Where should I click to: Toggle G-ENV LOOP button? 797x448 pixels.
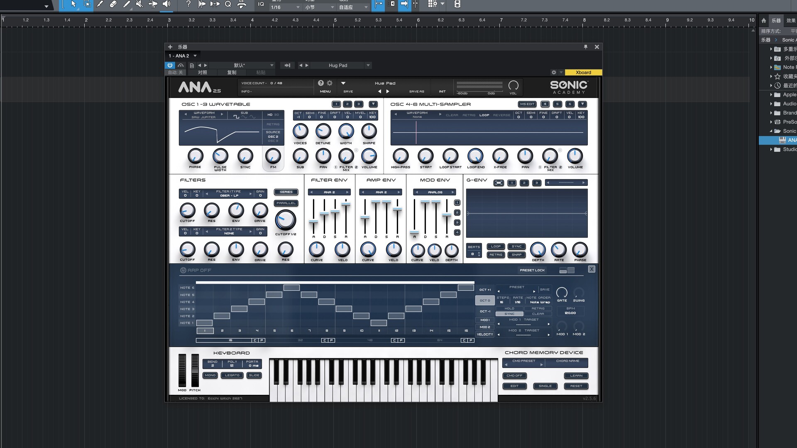click(496, 246)
